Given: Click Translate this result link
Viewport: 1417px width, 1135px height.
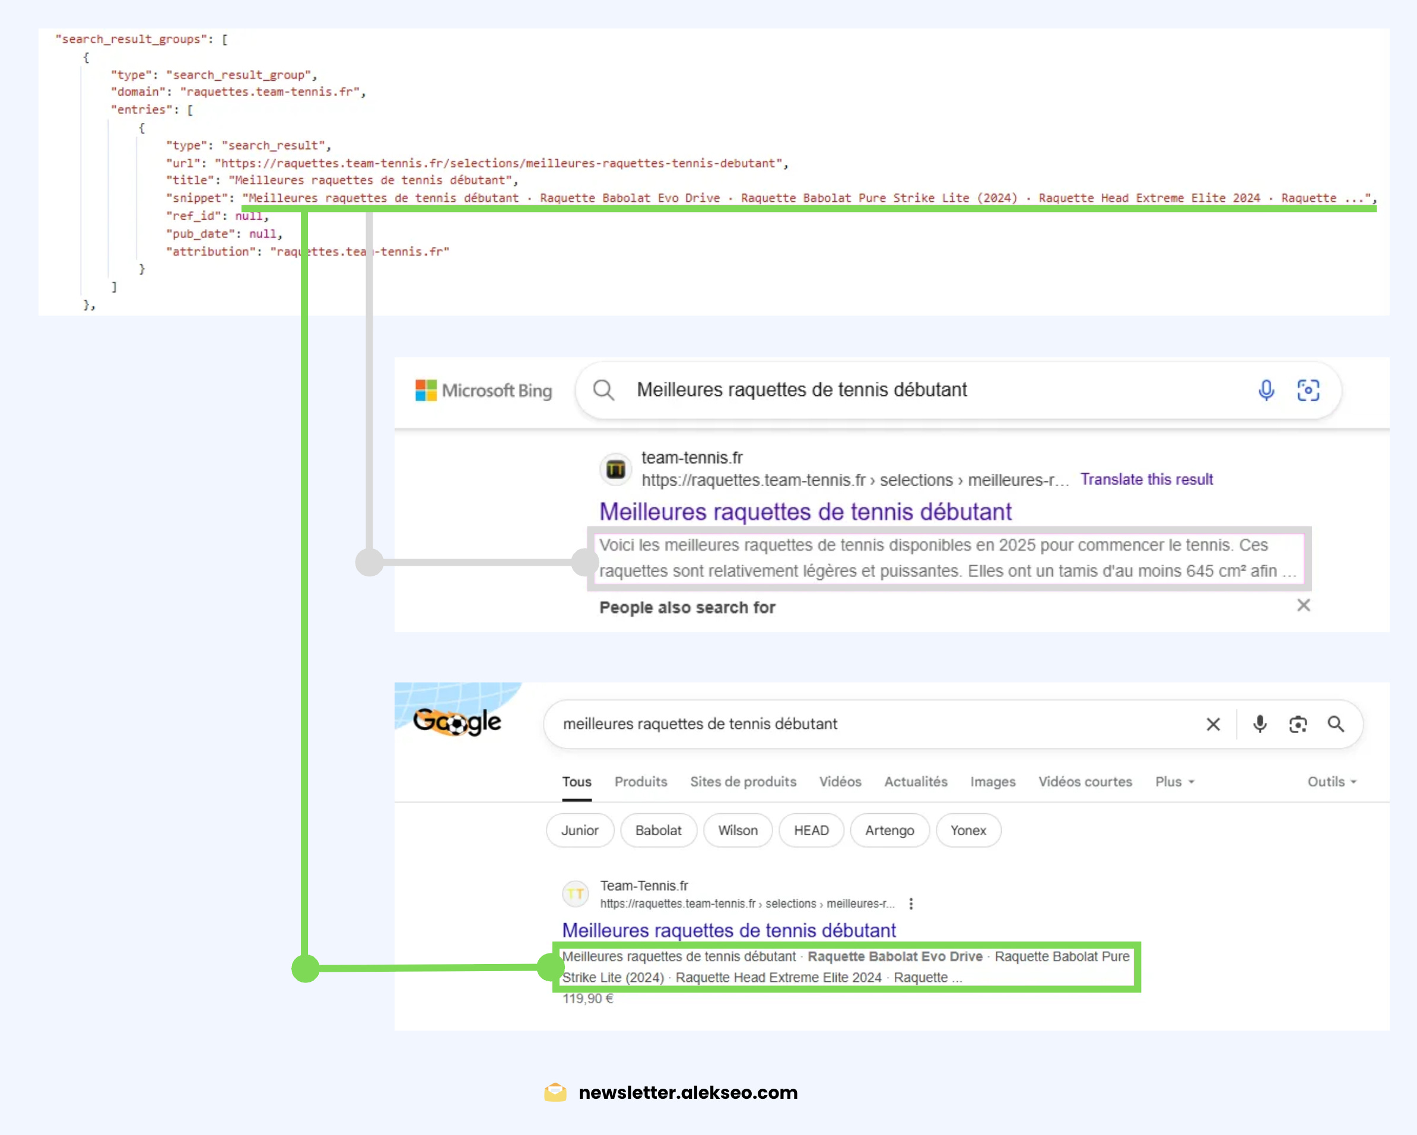Looking at the screenshot, I should point(1146,480).
